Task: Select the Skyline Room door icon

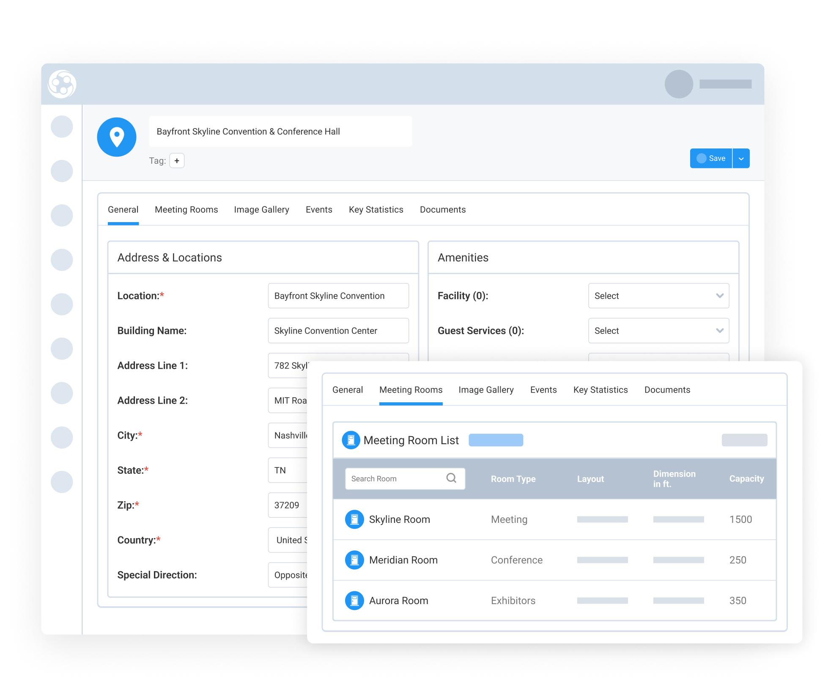Action: coord(354,519)
